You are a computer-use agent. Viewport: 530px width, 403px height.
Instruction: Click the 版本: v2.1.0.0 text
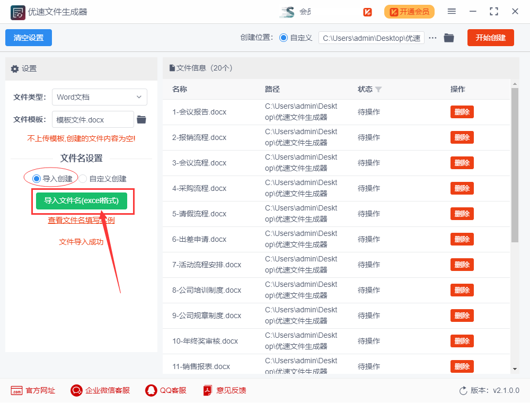tap(495, 390)
